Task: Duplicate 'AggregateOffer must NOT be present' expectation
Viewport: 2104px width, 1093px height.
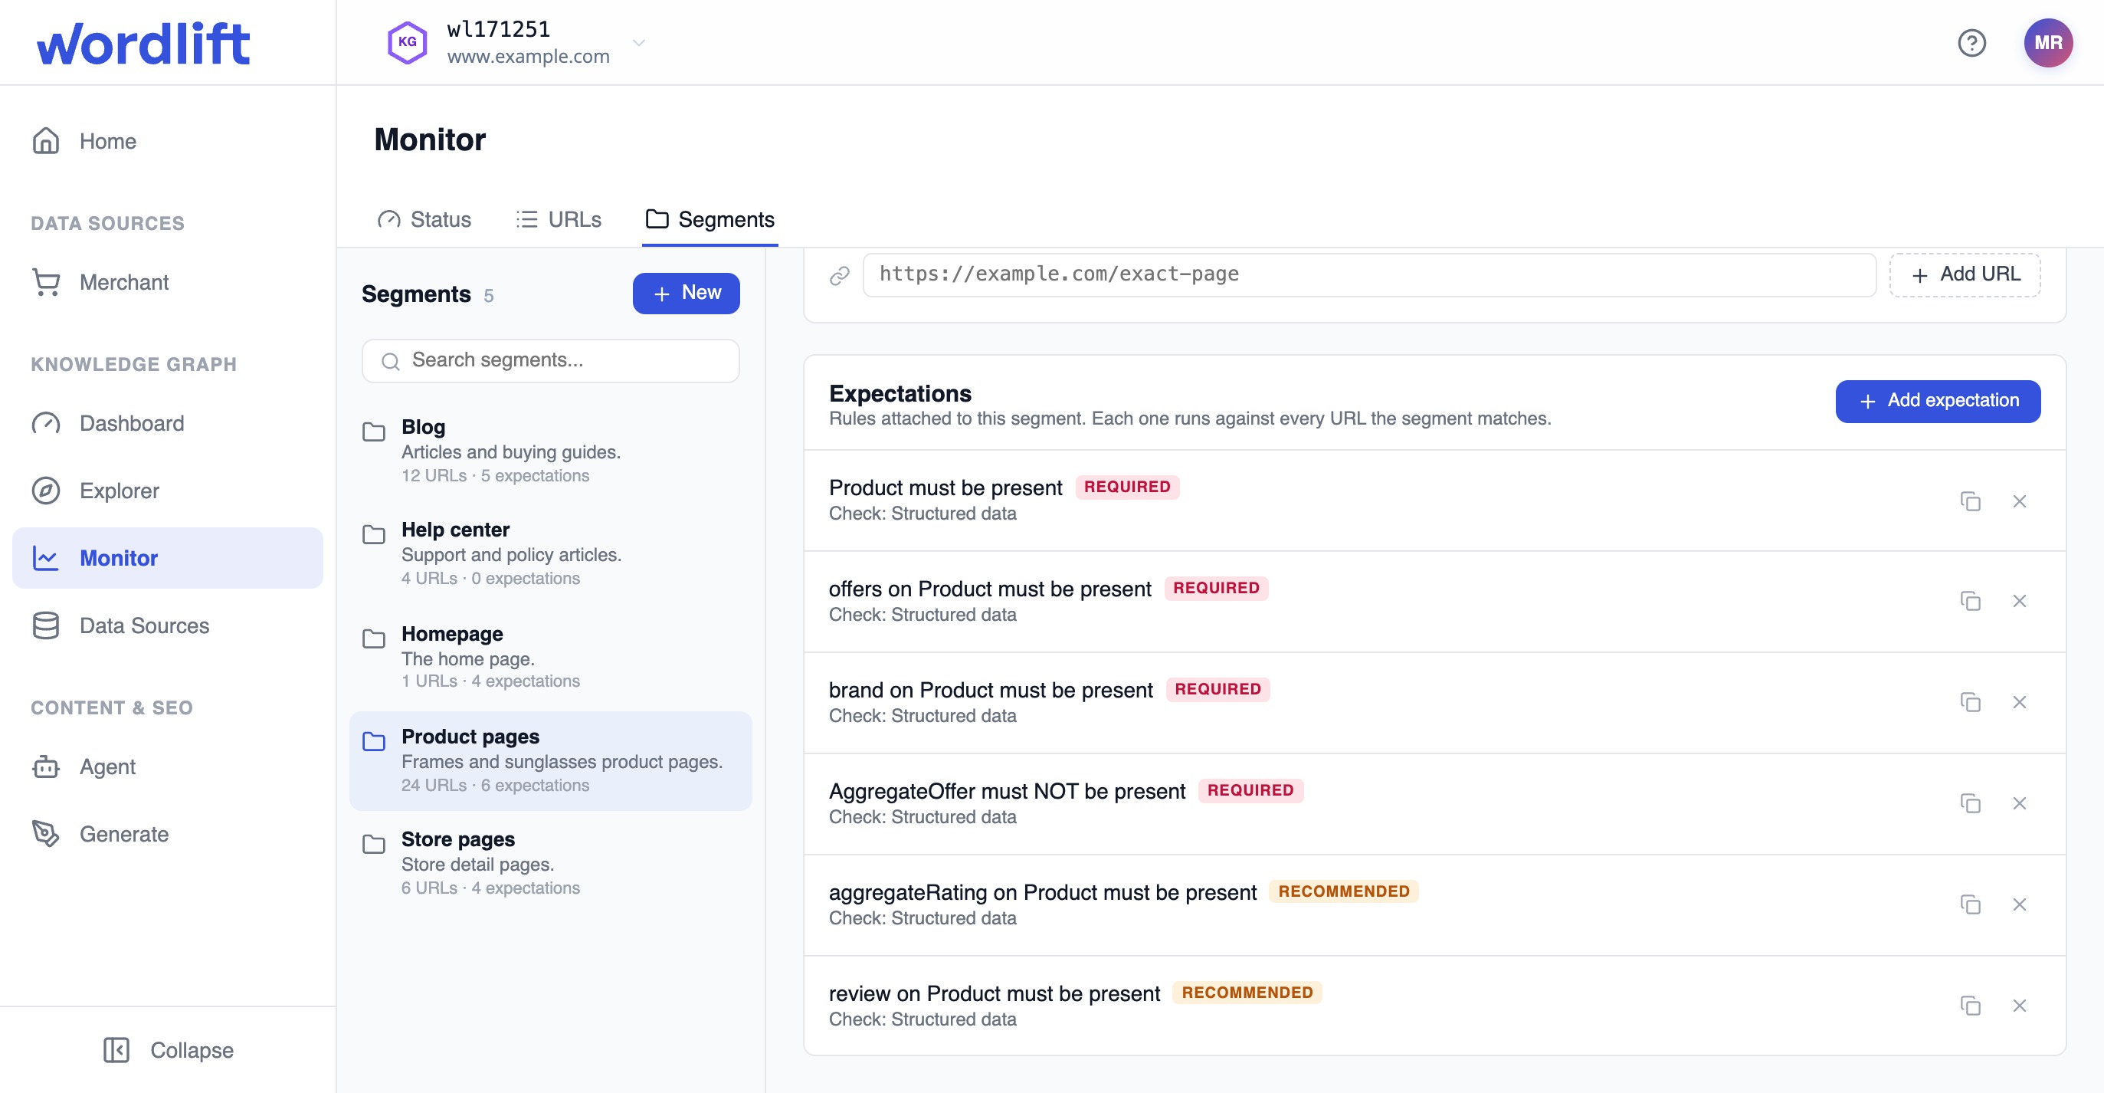Action: [1970, 804]
